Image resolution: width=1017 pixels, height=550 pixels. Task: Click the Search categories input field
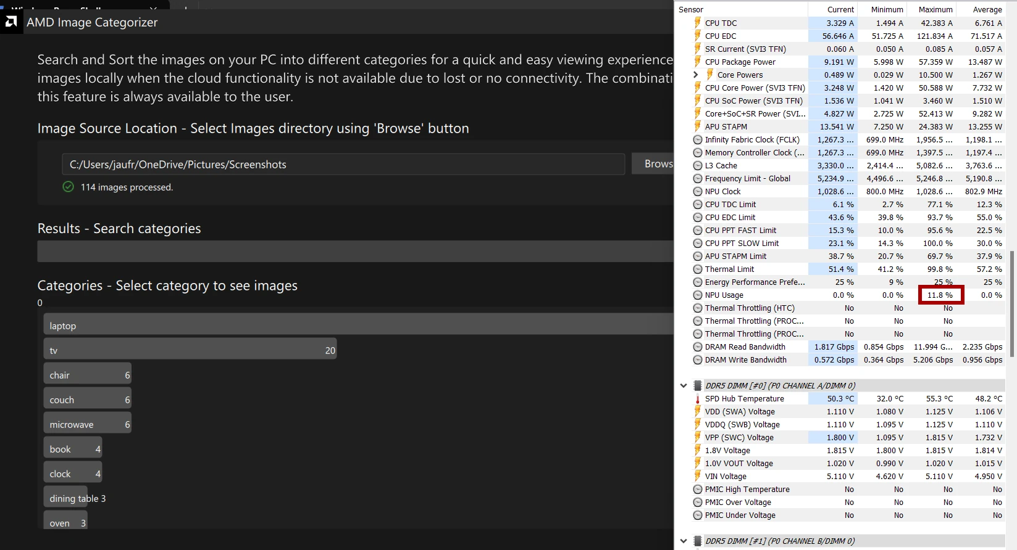coord(356,251)
